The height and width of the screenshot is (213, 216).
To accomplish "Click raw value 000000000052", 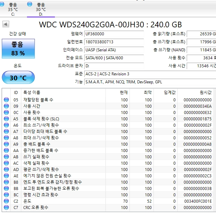I will tap(198, 138).
